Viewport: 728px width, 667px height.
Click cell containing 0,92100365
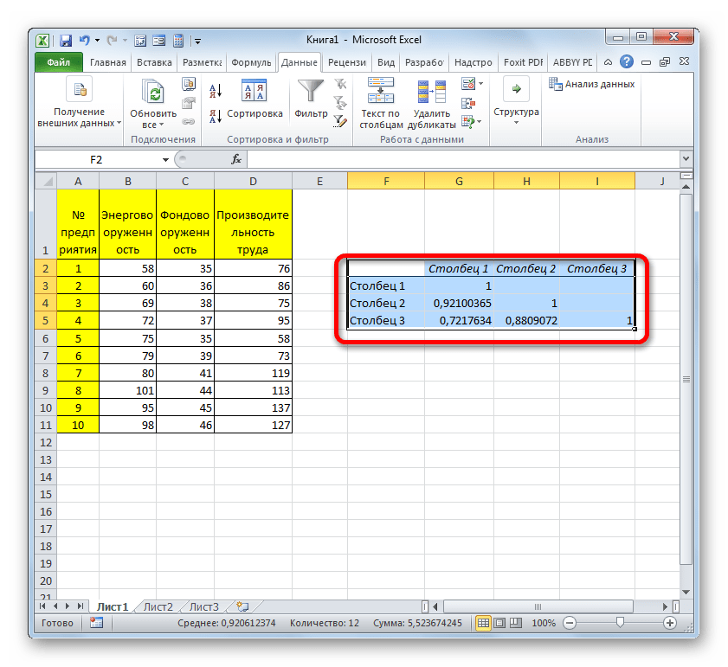click(459, 303)
